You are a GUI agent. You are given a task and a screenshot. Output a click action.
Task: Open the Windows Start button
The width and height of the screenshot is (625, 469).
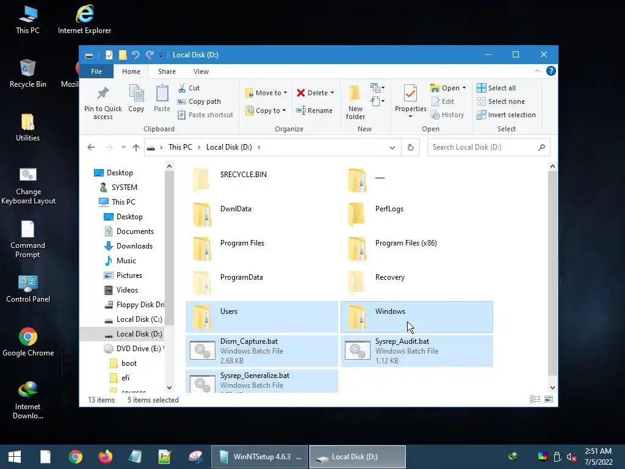[15, 457]
